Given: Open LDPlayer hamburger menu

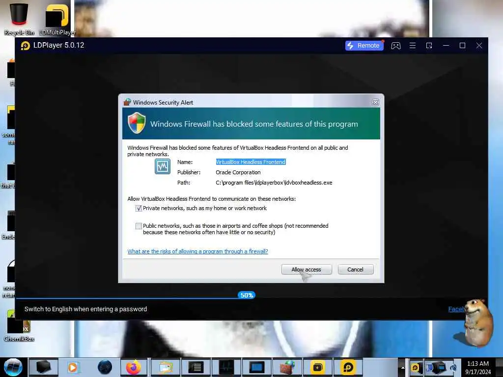Looking at the screenshot, I should click(x=413, y=46).
